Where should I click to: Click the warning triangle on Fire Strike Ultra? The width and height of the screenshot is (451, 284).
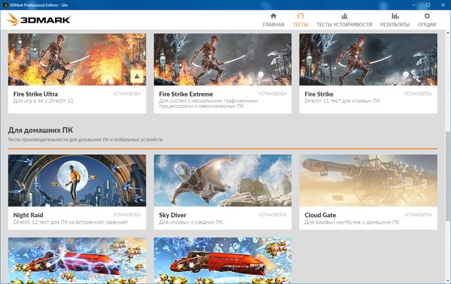[137, 76]
